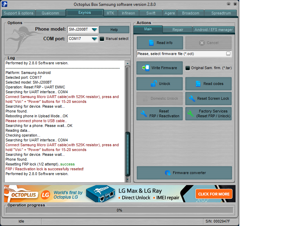Select the Exynos tab
This screenshot has height=226, width=282.
[x=84, y=13]
